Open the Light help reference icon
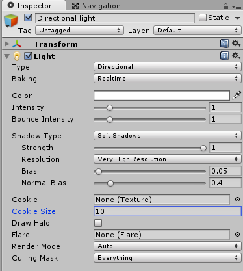Screen dimensions: 243x271 [224, 56]
